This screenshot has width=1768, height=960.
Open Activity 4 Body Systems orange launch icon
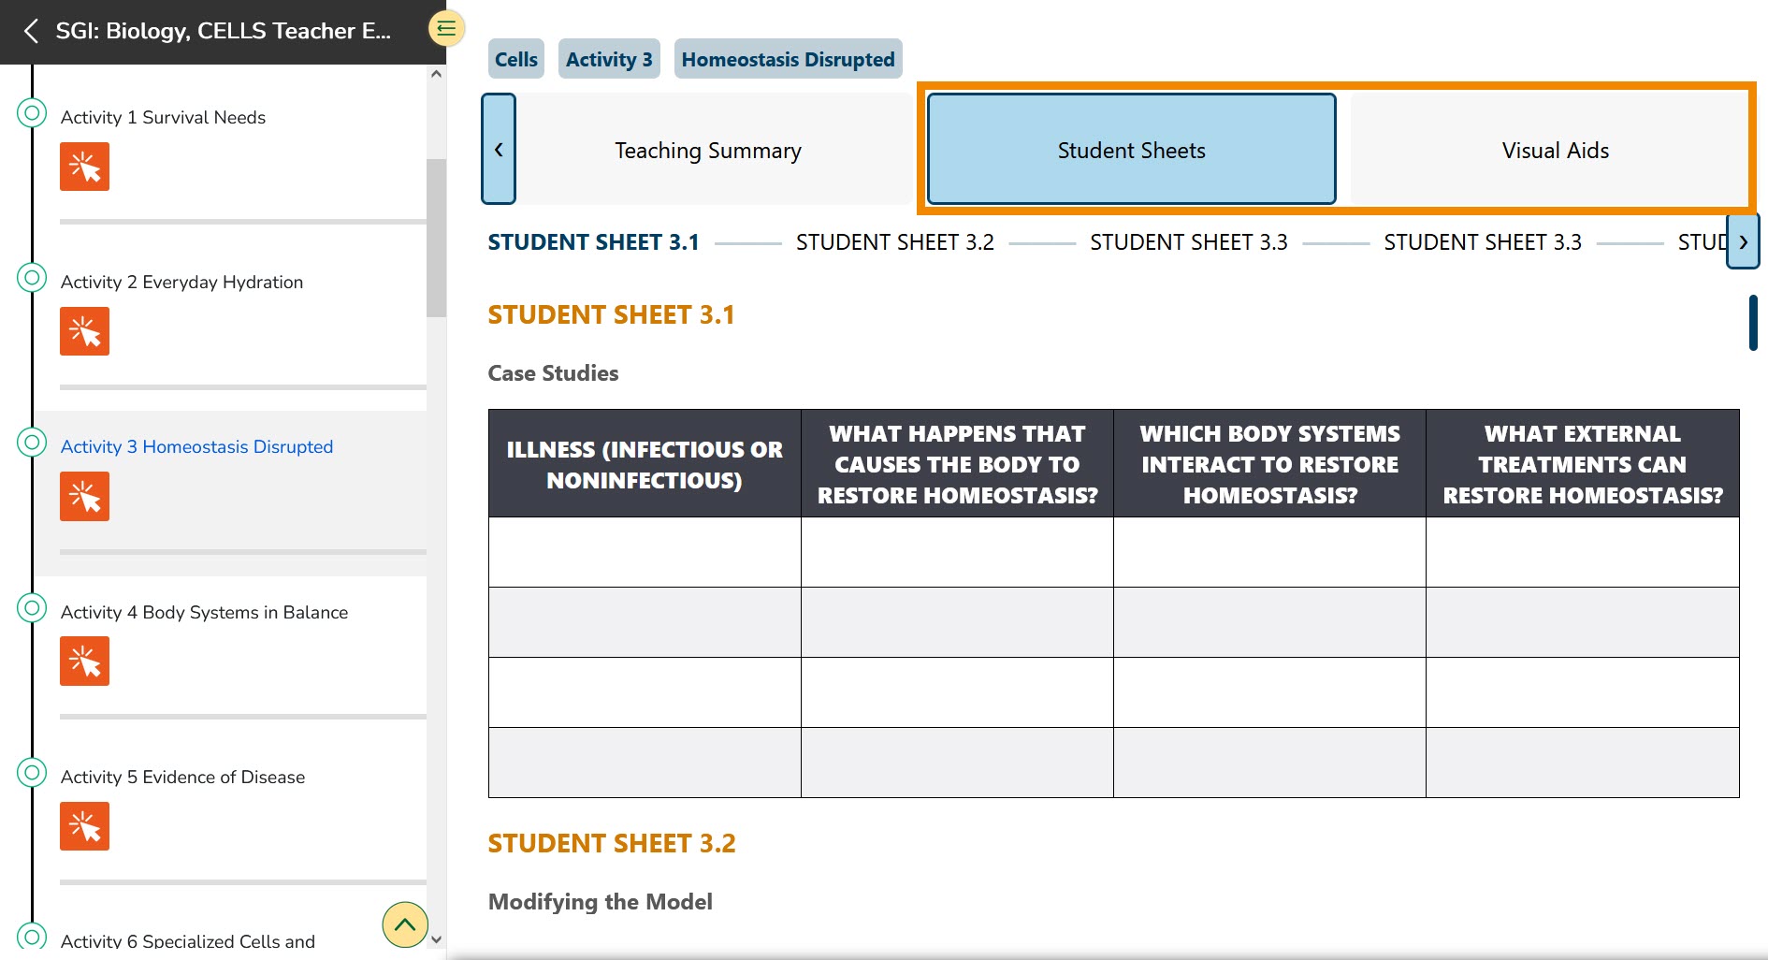(84, 662)
